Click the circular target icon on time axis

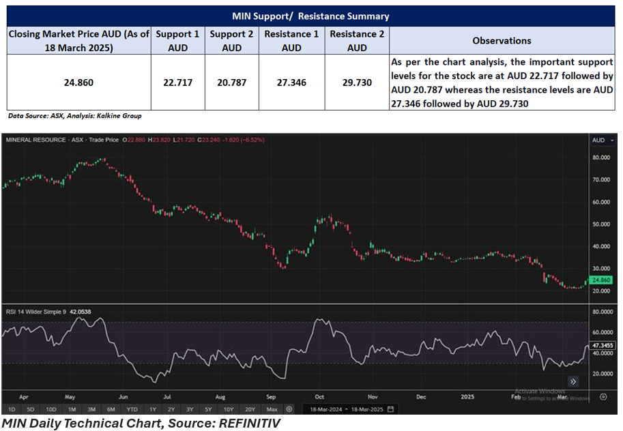(x=603, y=396)
